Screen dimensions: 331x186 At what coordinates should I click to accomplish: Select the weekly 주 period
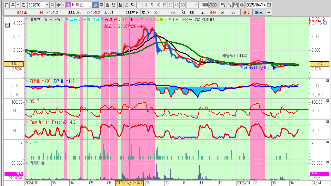[x=102, y=5]
